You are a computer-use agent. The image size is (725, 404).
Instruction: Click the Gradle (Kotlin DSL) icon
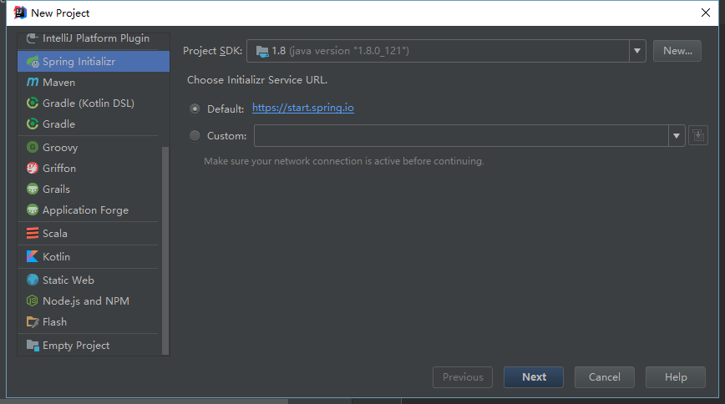33,103
